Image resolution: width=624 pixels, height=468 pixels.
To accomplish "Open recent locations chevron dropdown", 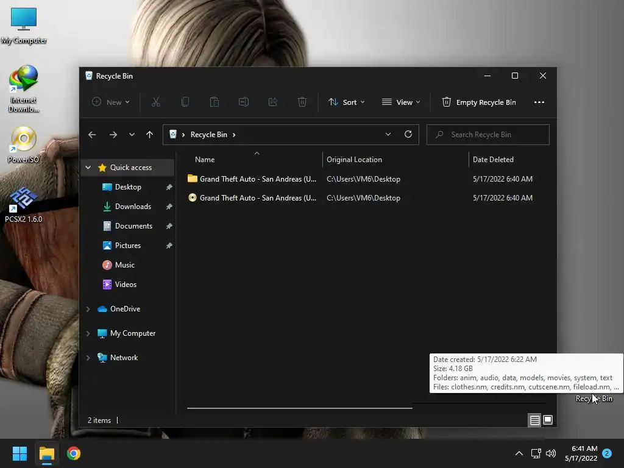I will [132, 135].
